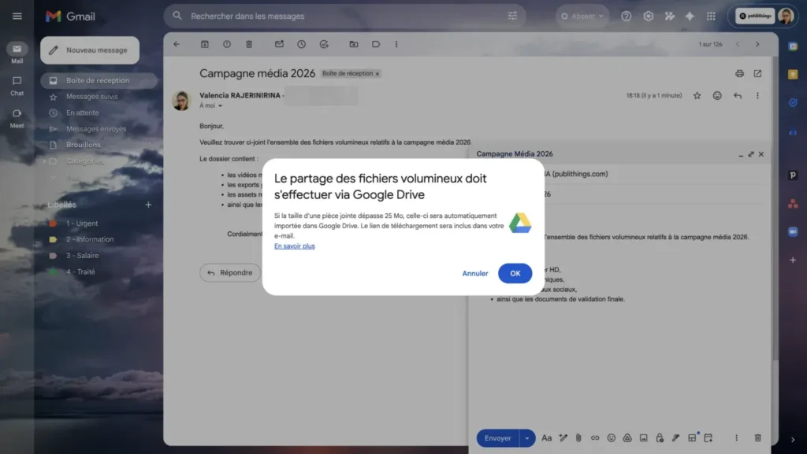The image size is (807, 454).
Task: Switch to Chat in the left rail
Action: click(x=17, y=86)
